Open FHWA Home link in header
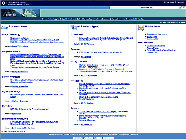This screenshot has width=186, height=140. click(169, 2)
